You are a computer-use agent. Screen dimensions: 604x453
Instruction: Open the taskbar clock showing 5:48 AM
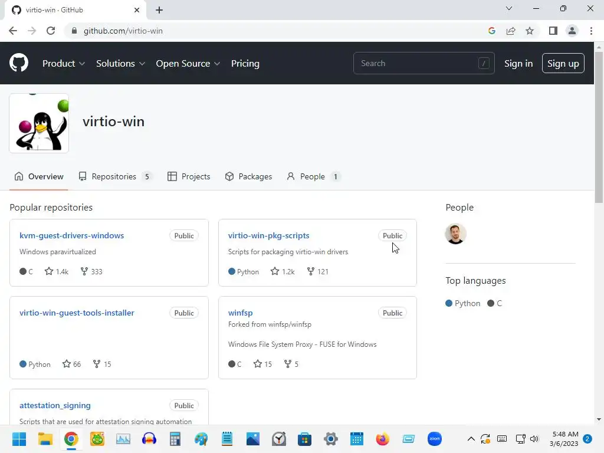coord(564,439)
